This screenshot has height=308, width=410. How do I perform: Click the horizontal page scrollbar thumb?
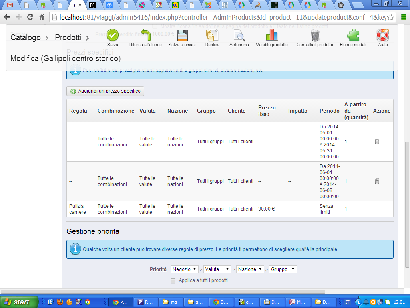(163, 292)
